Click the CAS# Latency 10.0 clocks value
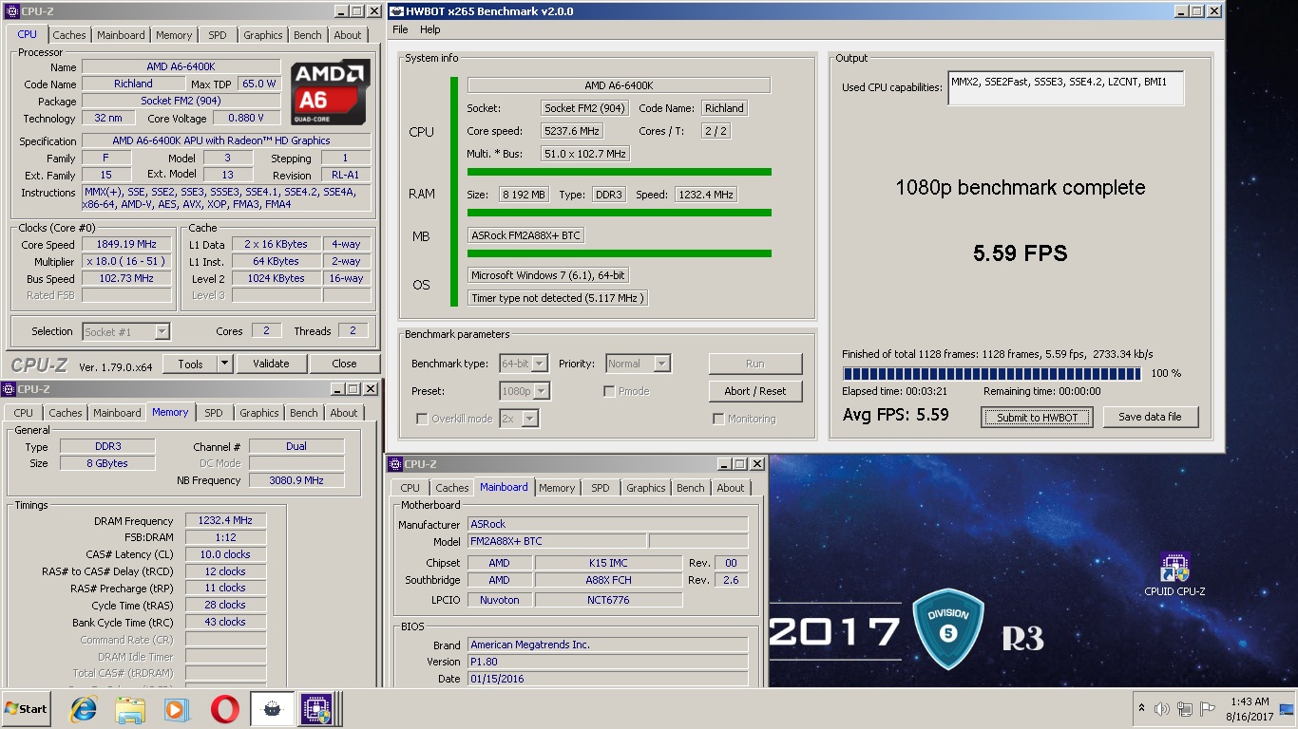This screenshot has width=1298, height=729. pyautogui.click(x=225, y=554)
